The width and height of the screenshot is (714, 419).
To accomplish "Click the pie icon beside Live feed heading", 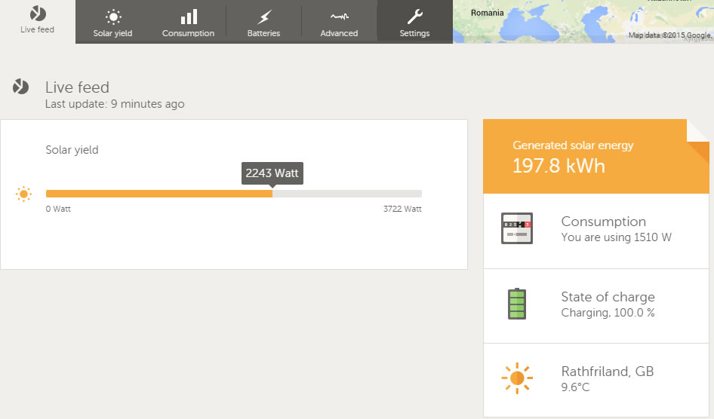I will tap(20, 87).
